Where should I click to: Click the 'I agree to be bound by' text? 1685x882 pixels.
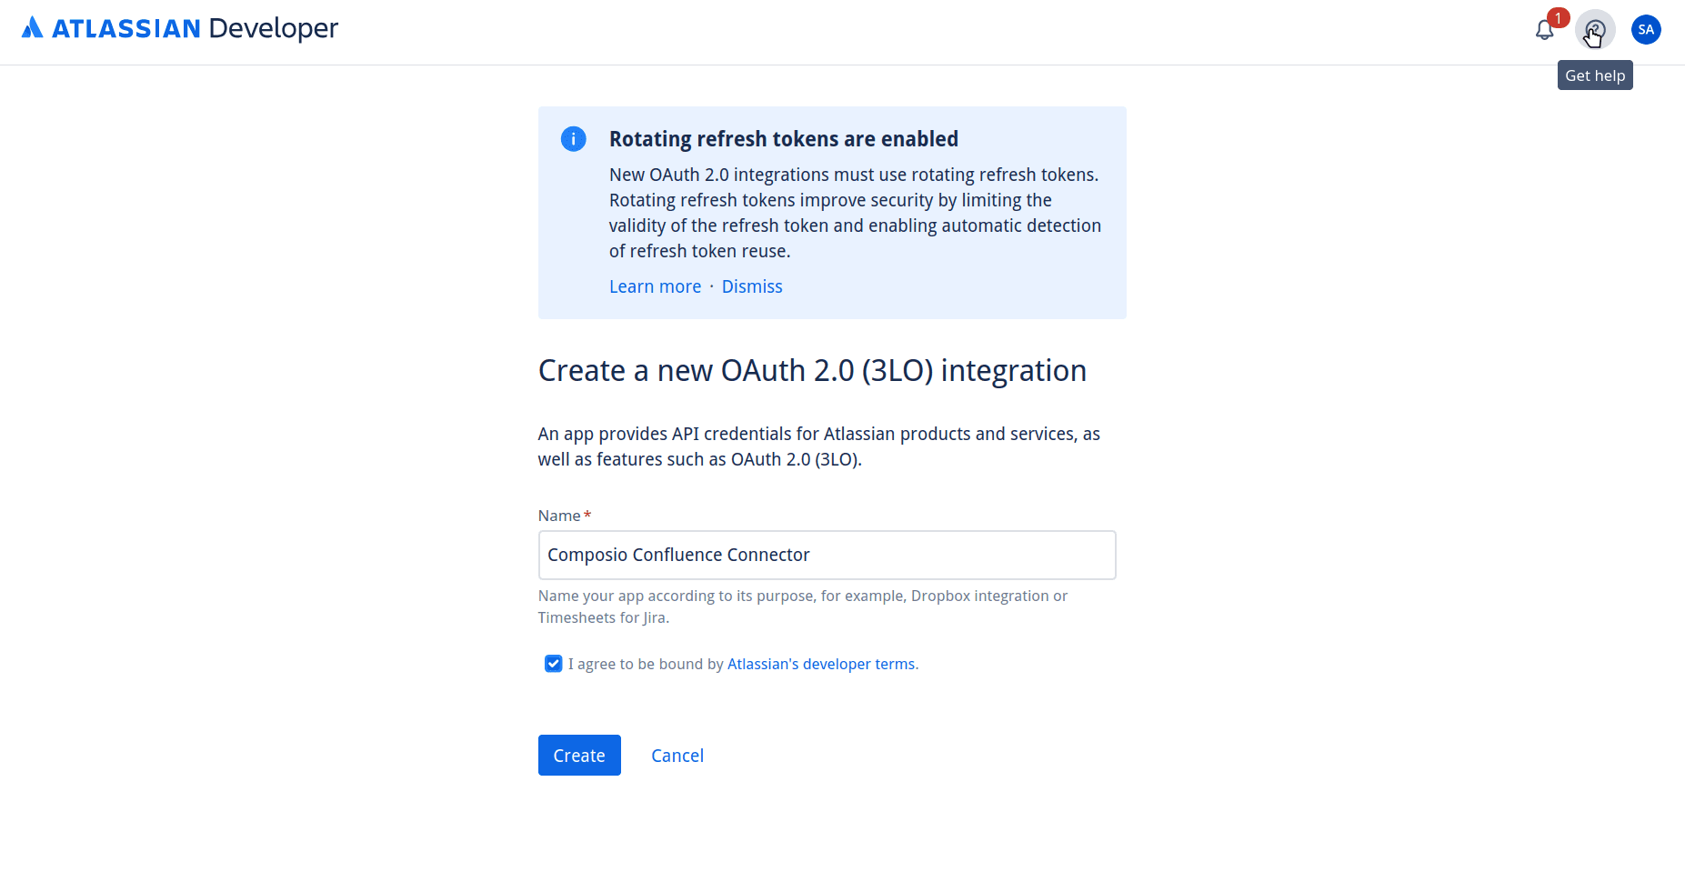646,664
